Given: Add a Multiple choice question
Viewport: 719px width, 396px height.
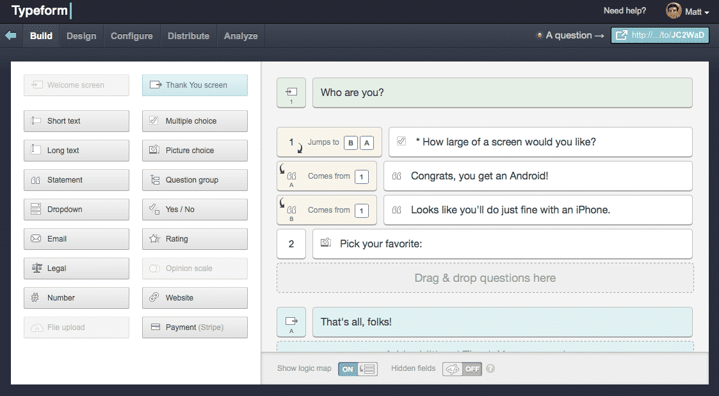Looking at the screenshot, I should click(x=195, y=121).
